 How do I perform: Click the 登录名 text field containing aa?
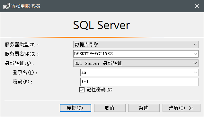pos(137,73)
